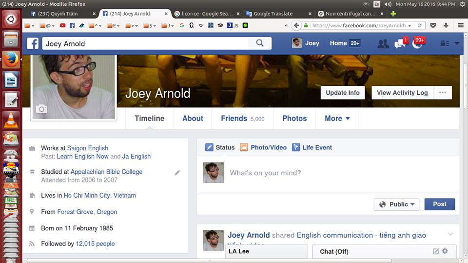Click the Update Info button
Viewport: 468px width, 263px height.
coord(343,93)
